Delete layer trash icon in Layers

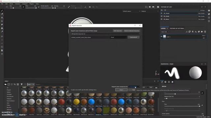[x=205, y=32]
